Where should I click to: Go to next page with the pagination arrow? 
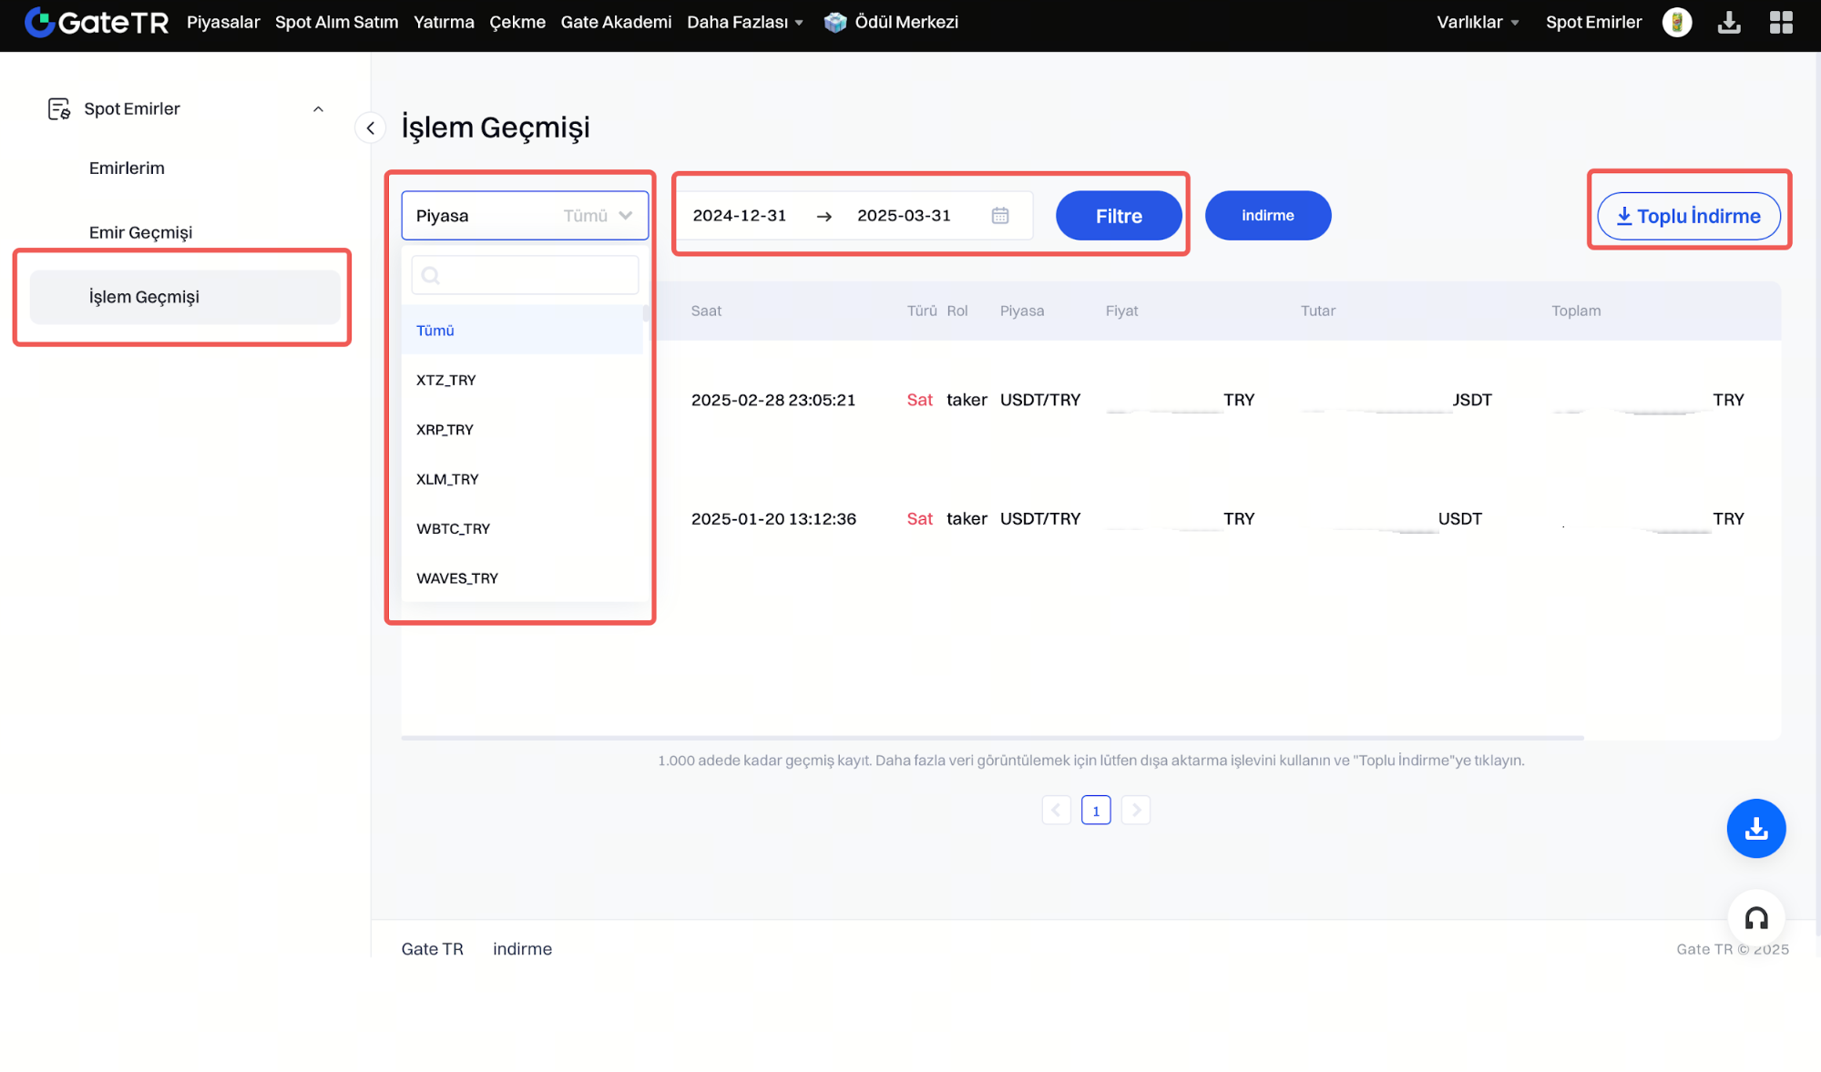[1135, 810]
